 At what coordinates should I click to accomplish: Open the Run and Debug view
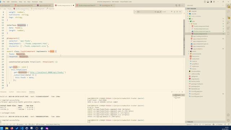(228, 22)
